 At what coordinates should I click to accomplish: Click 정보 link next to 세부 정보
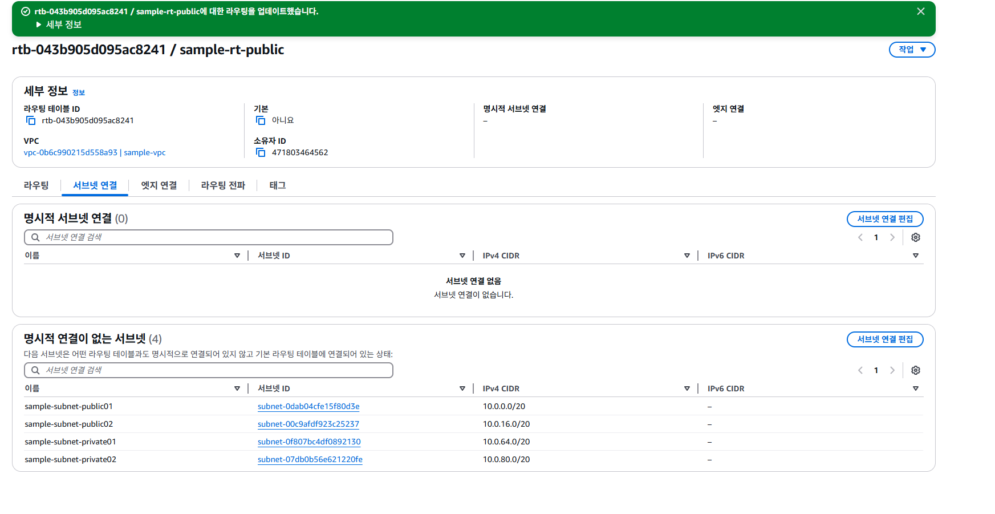pyautogui.click(x=79, y=92)
